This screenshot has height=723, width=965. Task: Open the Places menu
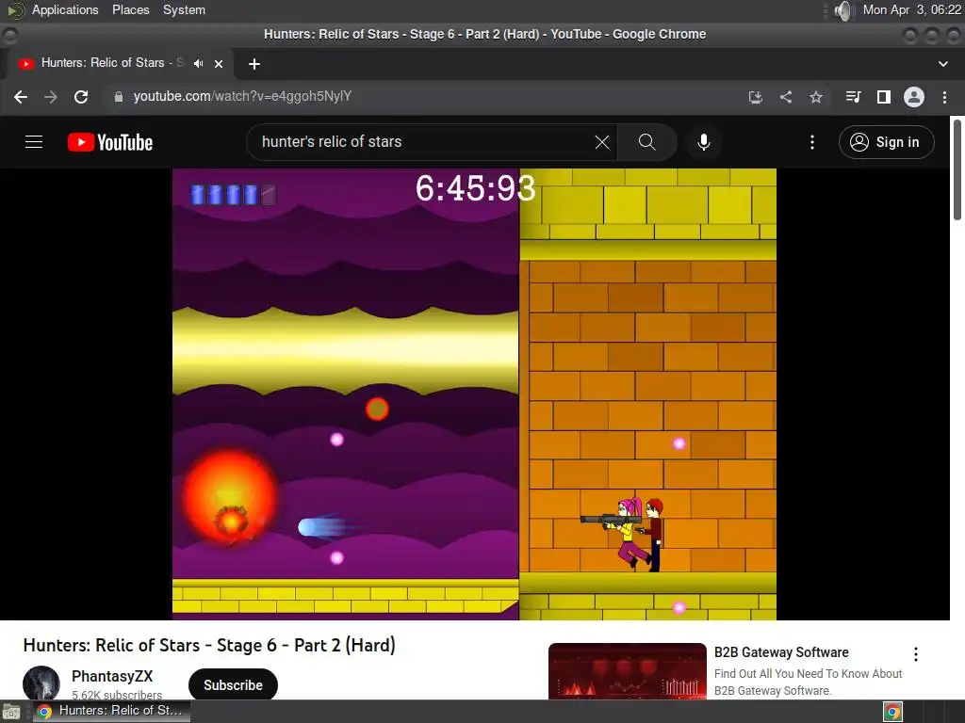pos(130,9)
